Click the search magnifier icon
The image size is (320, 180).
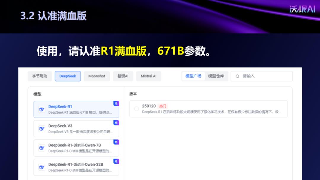(237, 76)
